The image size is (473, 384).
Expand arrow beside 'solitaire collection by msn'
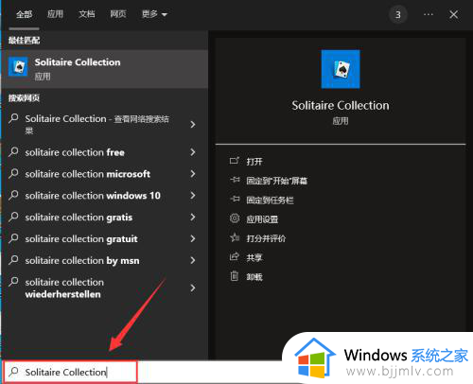click(x=193, y=260)
